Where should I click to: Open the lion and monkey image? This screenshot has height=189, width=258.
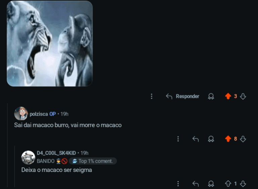point(50,44)
